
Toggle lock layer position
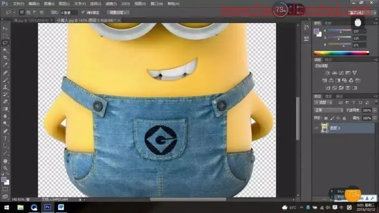338,118
